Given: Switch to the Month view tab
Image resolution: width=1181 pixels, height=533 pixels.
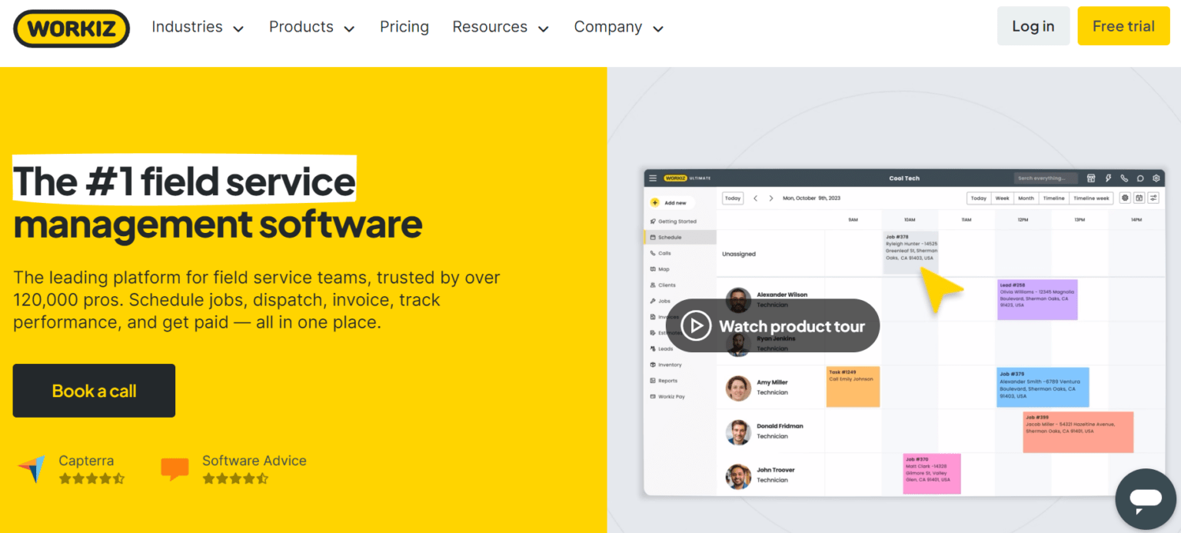Looking at the screenshot, I should click(1026, 198).
